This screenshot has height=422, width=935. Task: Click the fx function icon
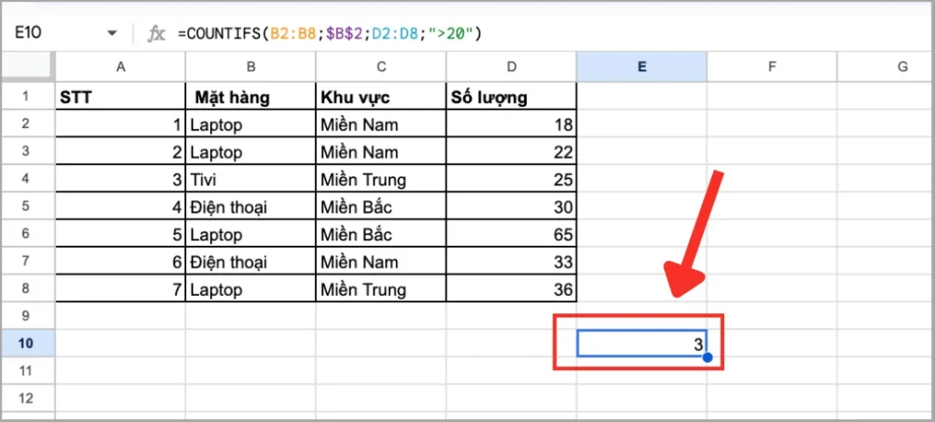pyautogui.click(x=156, y=34)
